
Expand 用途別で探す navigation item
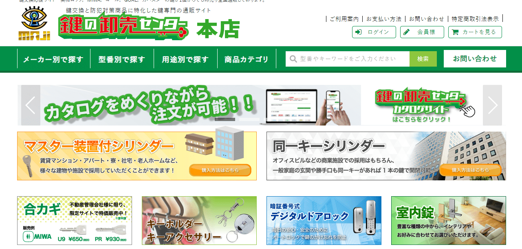185,59
